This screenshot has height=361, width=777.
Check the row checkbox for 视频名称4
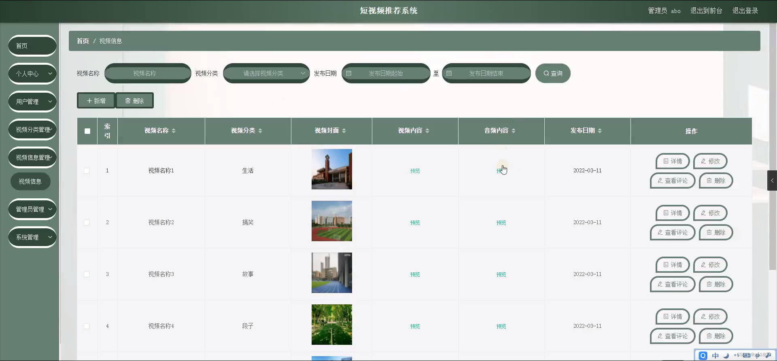pyautogui.click(x=87, y=326)
